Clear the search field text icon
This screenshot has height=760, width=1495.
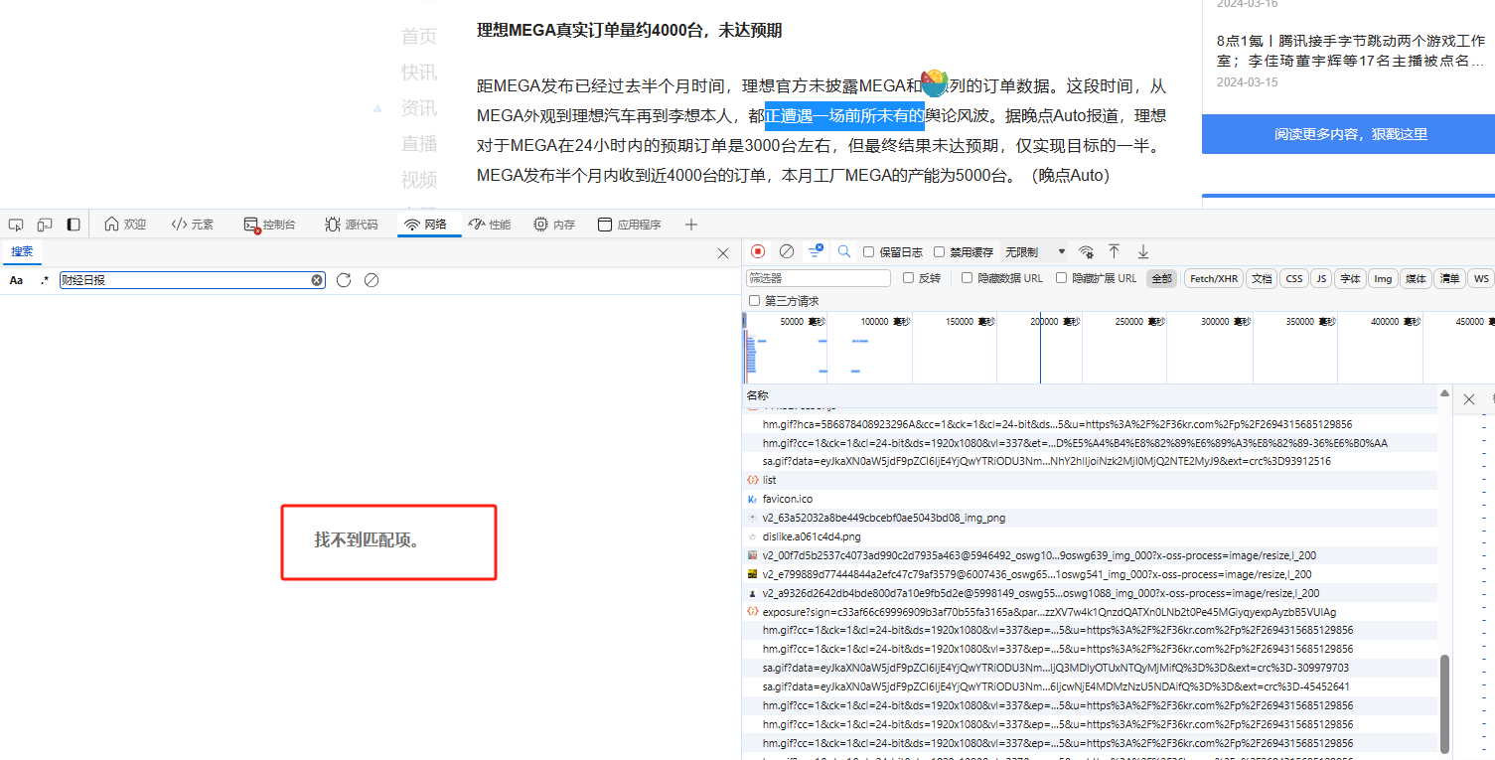(x=317, y=280)
